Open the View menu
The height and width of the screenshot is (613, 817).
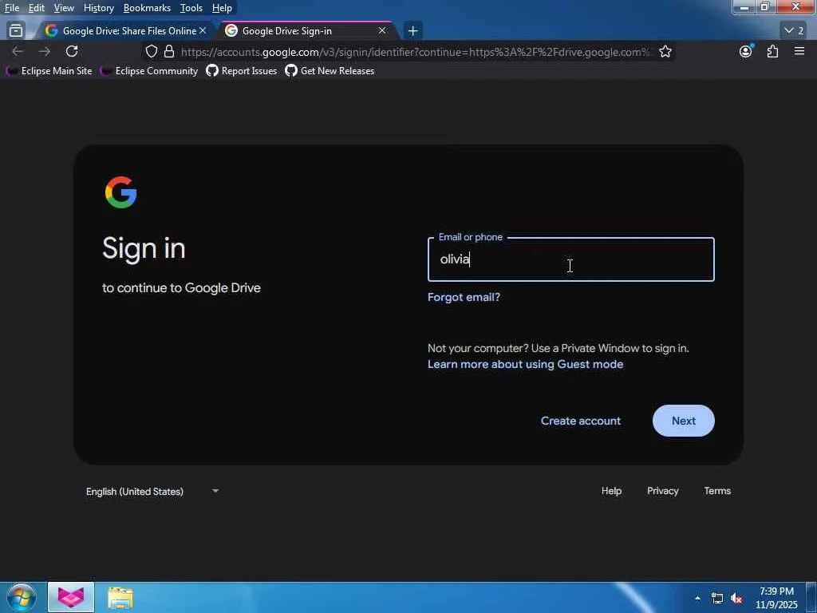coord(64,8)
